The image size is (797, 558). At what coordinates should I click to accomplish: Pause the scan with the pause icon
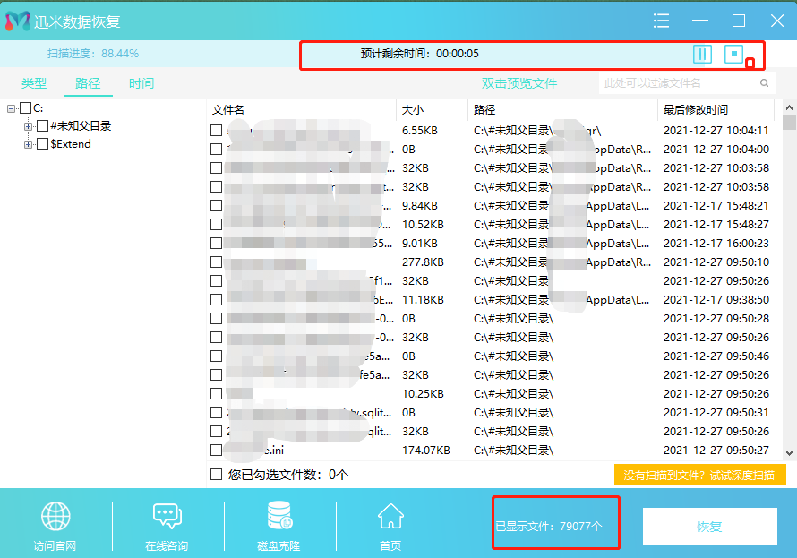702,54
